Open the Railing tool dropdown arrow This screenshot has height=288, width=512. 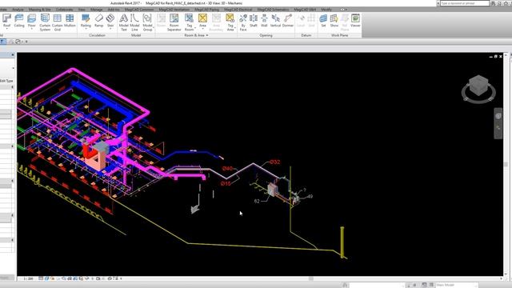point(86,29)
